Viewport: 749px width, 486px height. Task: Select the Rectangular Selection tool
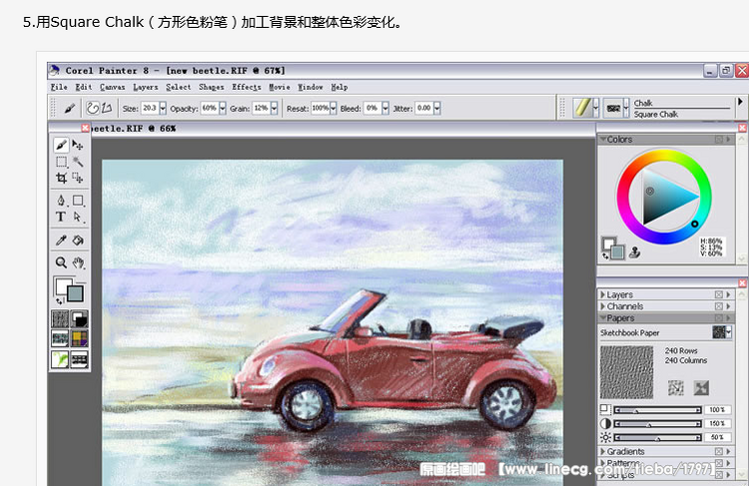(x=61, y=162)
